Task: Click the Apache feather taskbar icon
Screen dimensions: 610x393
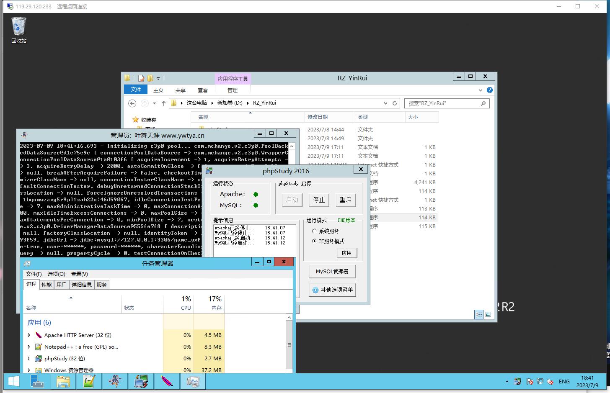Action: pyautogui.click(x=167, y=381)
